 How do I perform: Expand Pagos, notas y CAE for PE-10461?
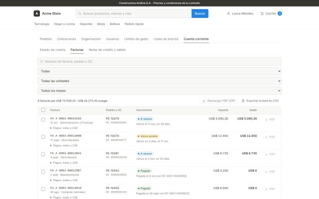pyautogui.click(x=64, y=163)
